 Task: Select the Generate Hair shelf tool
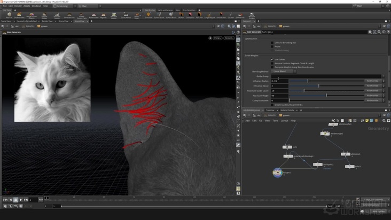(69, 15)
